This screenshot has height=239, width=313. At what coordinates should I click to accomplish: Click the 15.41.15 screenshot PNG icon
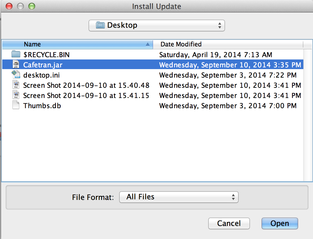[16, 95]
